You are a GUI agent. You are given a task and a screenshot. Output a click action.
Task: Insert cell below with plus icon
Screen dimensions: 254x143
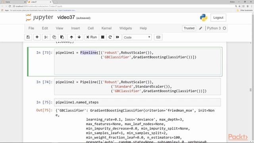(37, 37)
